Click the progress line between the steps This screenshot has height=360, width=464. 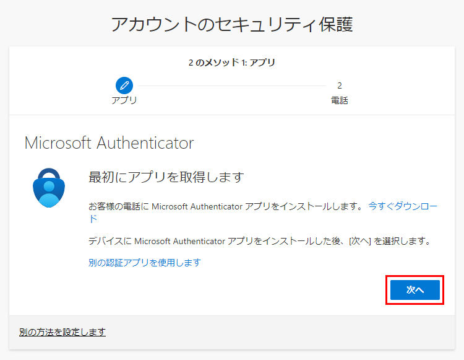[x=232, y=86]
